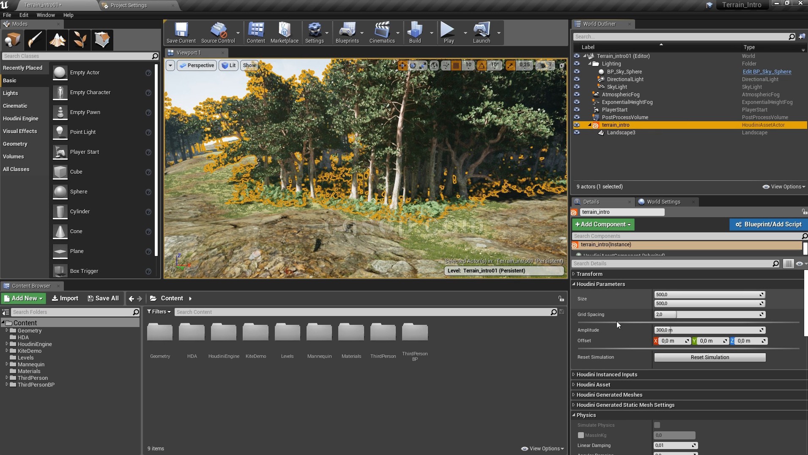This screenshot has height=455, width=808.
Task: Enable the Simulate Physics checkbox
Action: (x=657, y=425)
